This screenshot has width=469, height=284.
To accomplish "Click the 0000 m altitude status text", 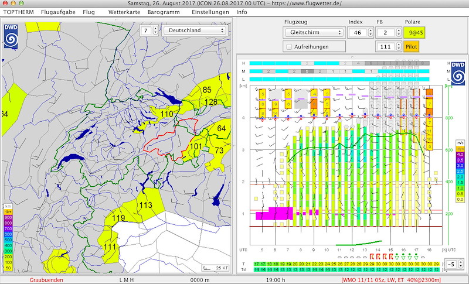I will click(x=200, y=280).
